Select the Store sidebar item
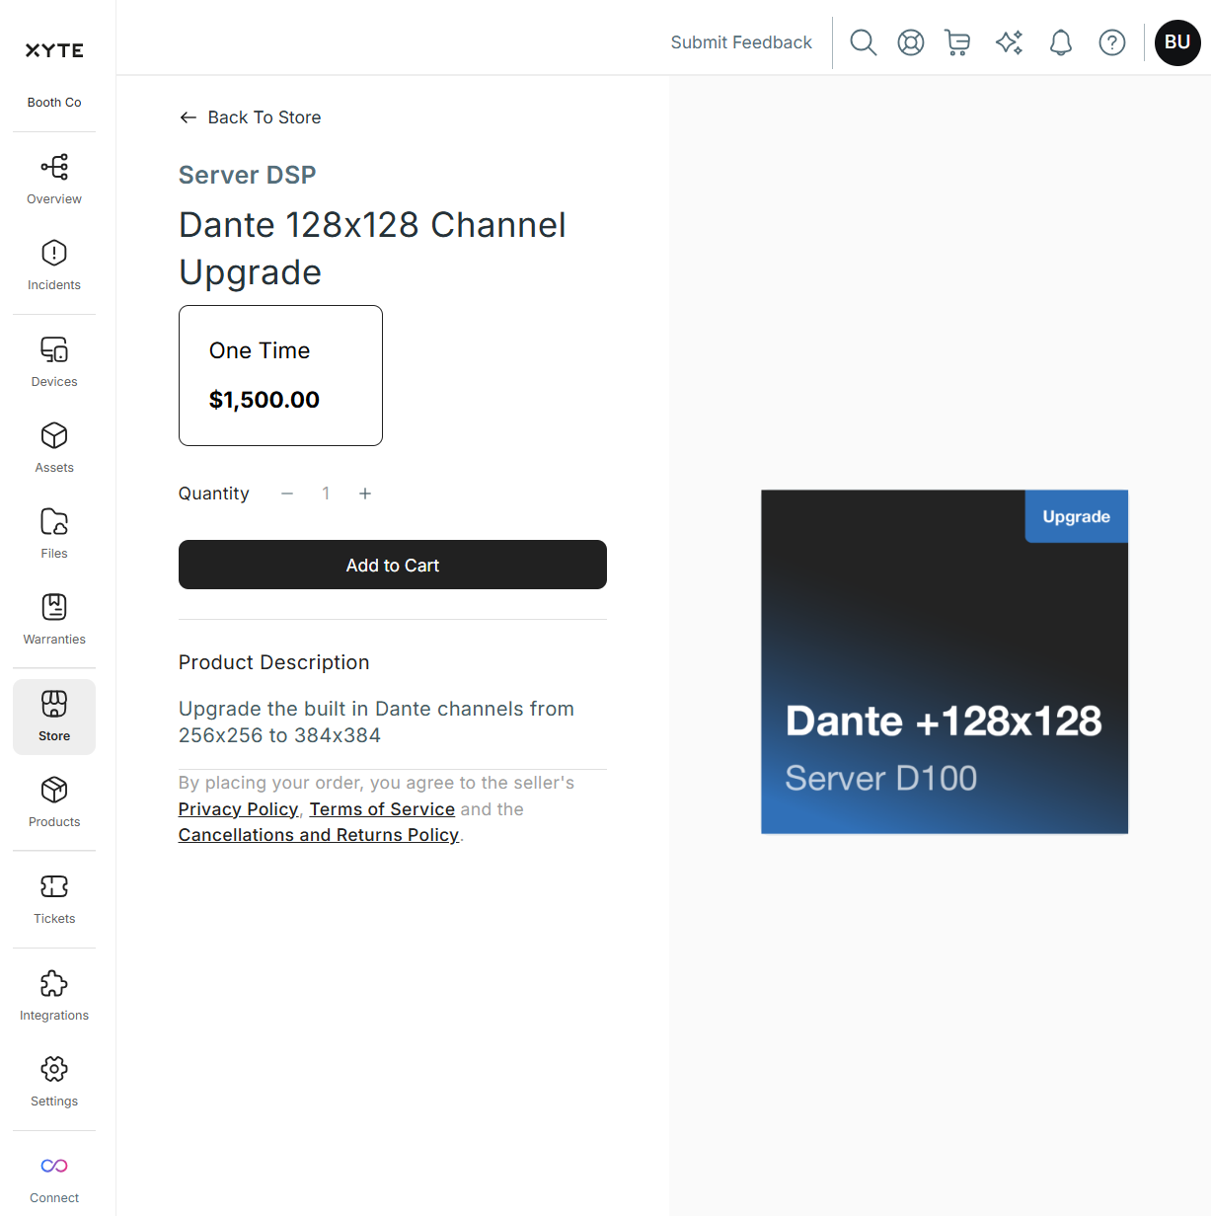This screenshot has width=1211, height=1216. pyautogui.click(x=54, y=717)
